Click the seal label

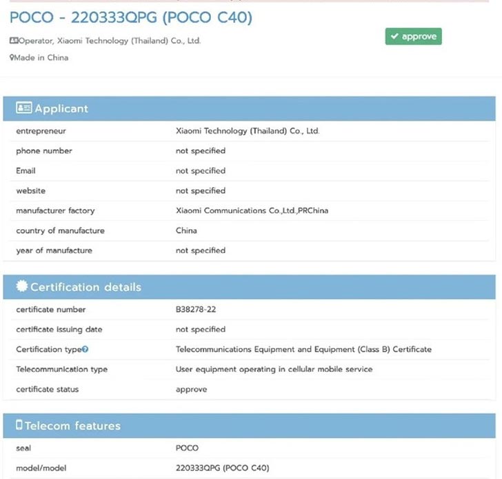point(23,448)
